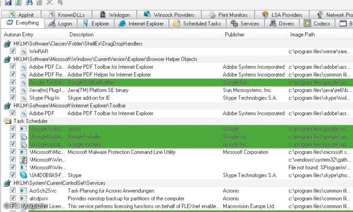Click the AcrSch2Svc service icon
This screenshot has width=353, height=212.
point(24,191)
